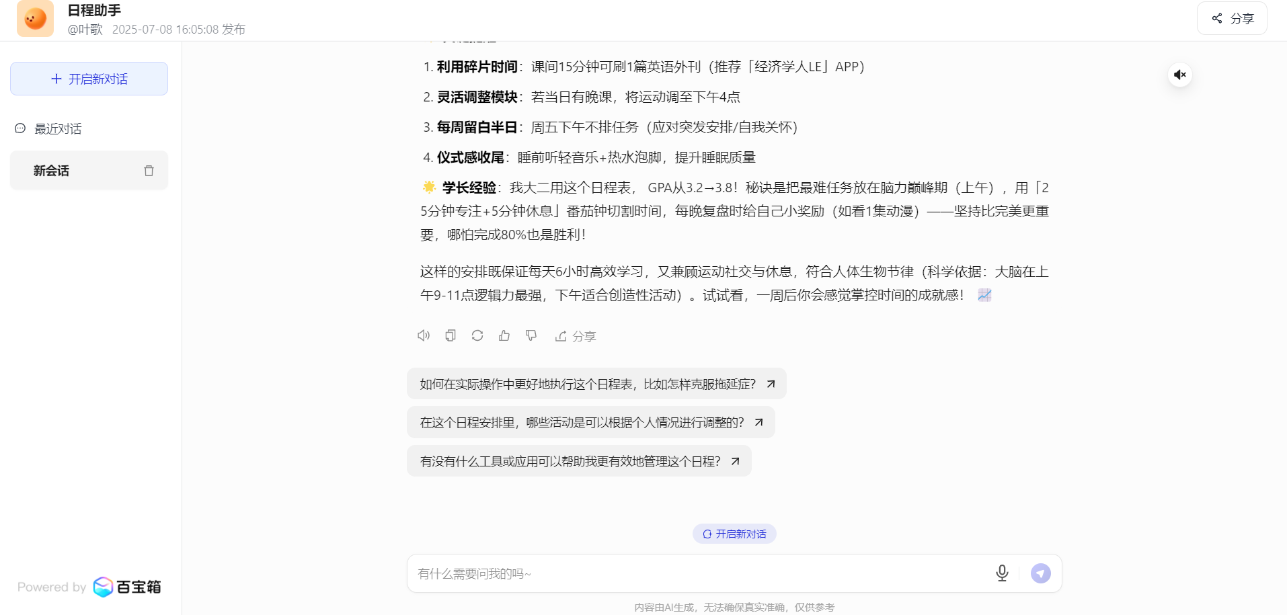Image resolution: width=1287 pixels, height=615 pixels.
Task: Click the author name @叶歌
Action: coord(85,30)
